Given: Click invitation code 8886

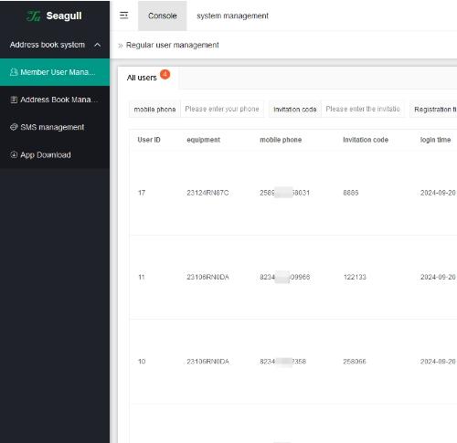Looking at the screenshot, I should [351, 193].
